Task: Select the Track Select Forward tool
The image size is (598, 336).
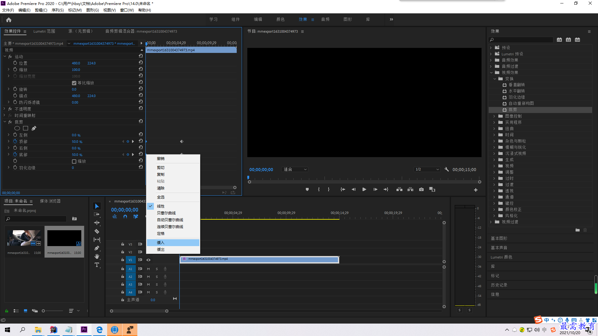Action: 97,214
